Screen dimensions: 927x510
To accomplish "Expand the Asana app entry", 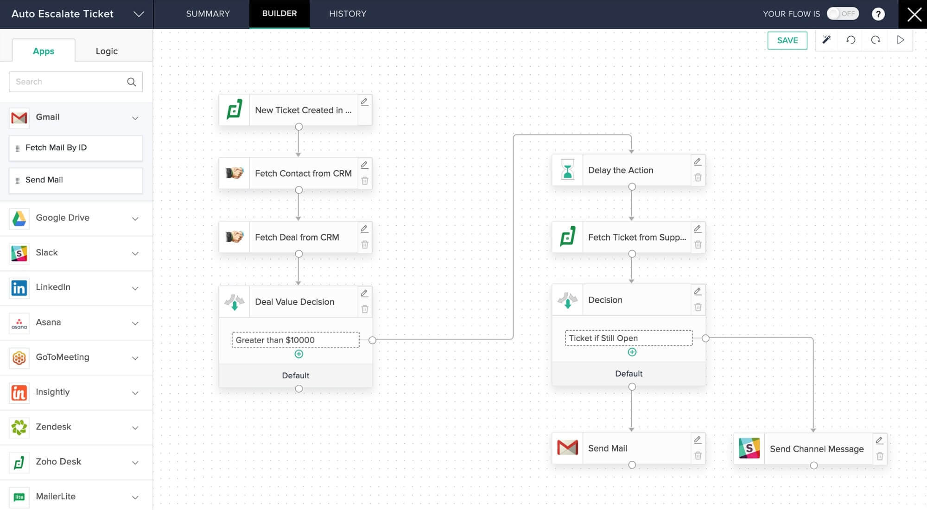I will click(x=135, y=323).
